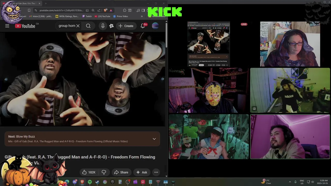Select the Jason hockey mask webcam tile
Image resolution: width=331 pixels, height=186 pixels.
tap(209, 90)
